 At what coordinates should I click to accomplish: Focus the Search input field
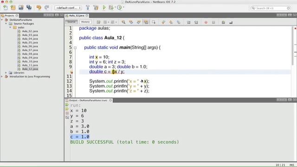coord(271,8)
